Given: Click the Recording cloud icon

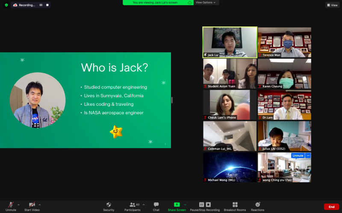Looking at the screenshot, I should coord(15,5).
